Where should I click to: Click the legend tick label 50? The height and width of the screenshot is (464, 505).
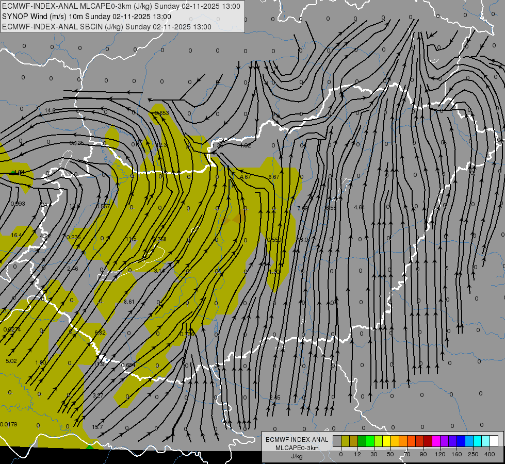pyautogui.click(x=390, y=454)
